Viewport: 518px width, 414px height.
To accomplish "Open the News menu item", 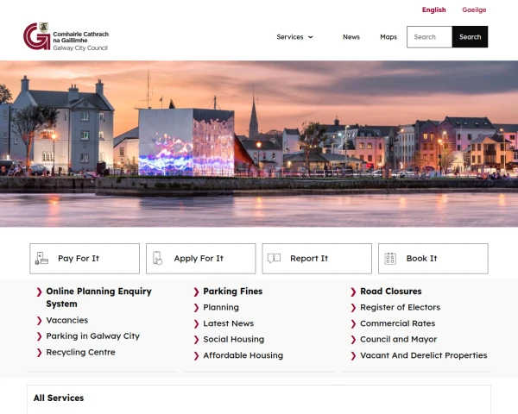I will [351, 37].
